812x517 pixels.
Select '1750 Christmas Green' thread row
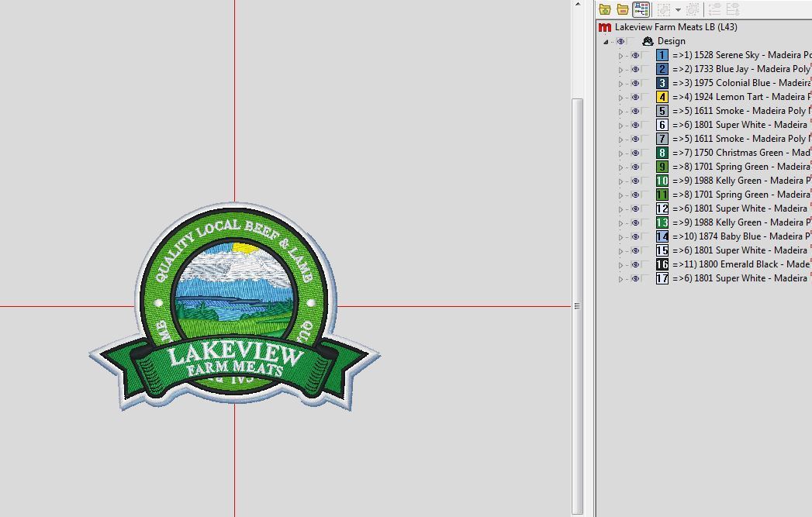[741, 153]
